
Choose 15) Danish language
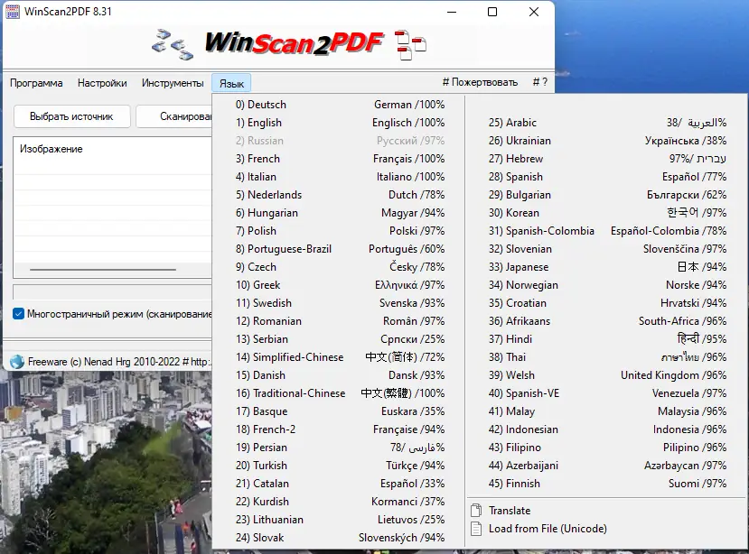click(340, 375)
